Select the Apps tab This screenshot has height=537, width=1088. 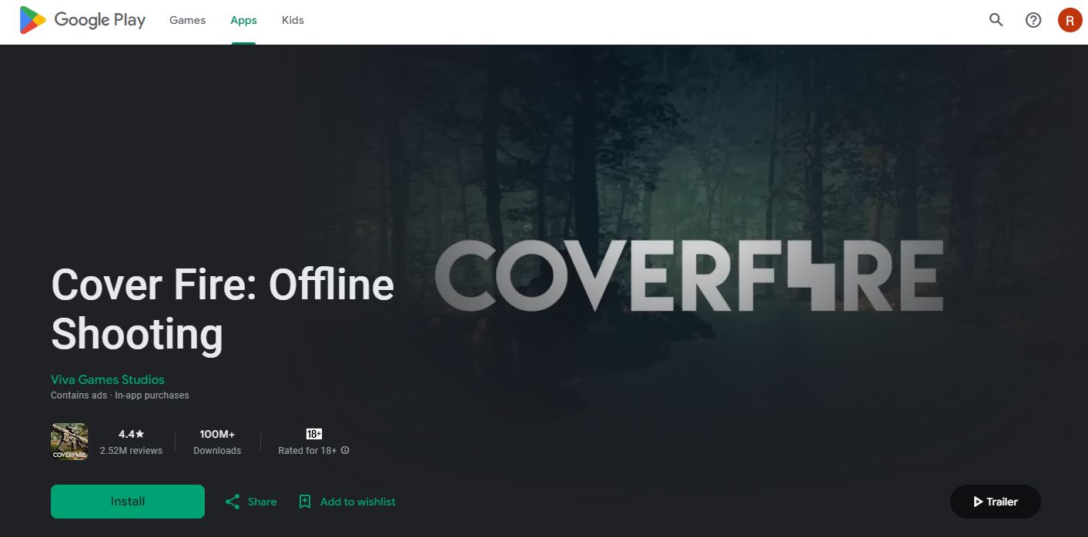tap(243, 20)
